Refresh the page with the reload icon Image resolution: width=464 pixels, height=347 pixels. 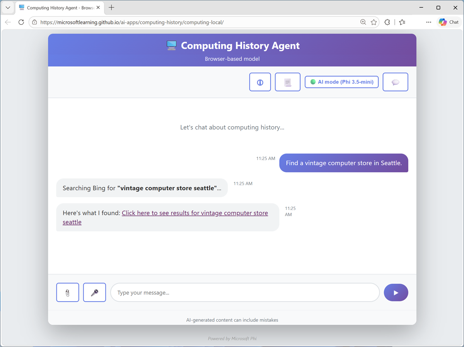point(21,22)
